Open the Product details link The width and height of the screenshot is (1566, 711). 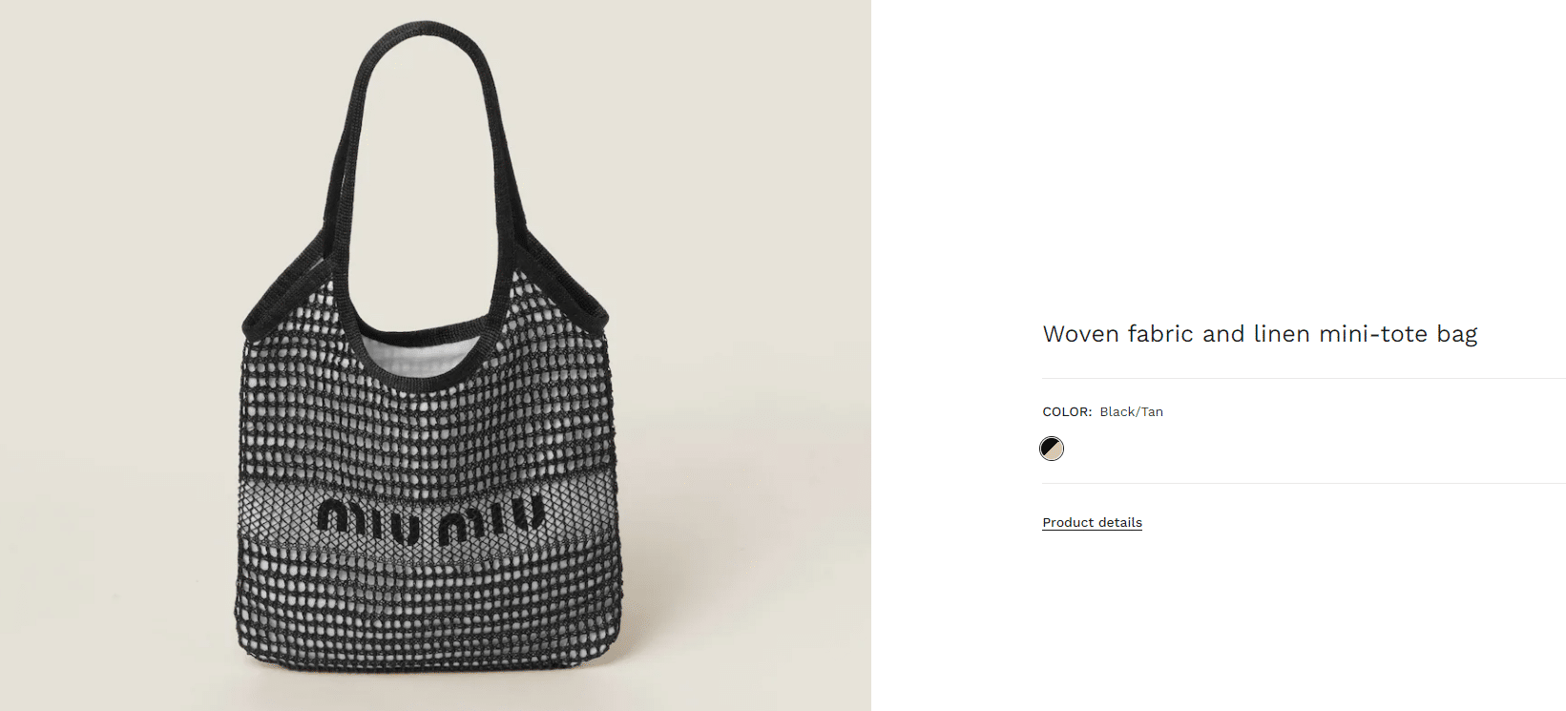(x=1092, y=523)
